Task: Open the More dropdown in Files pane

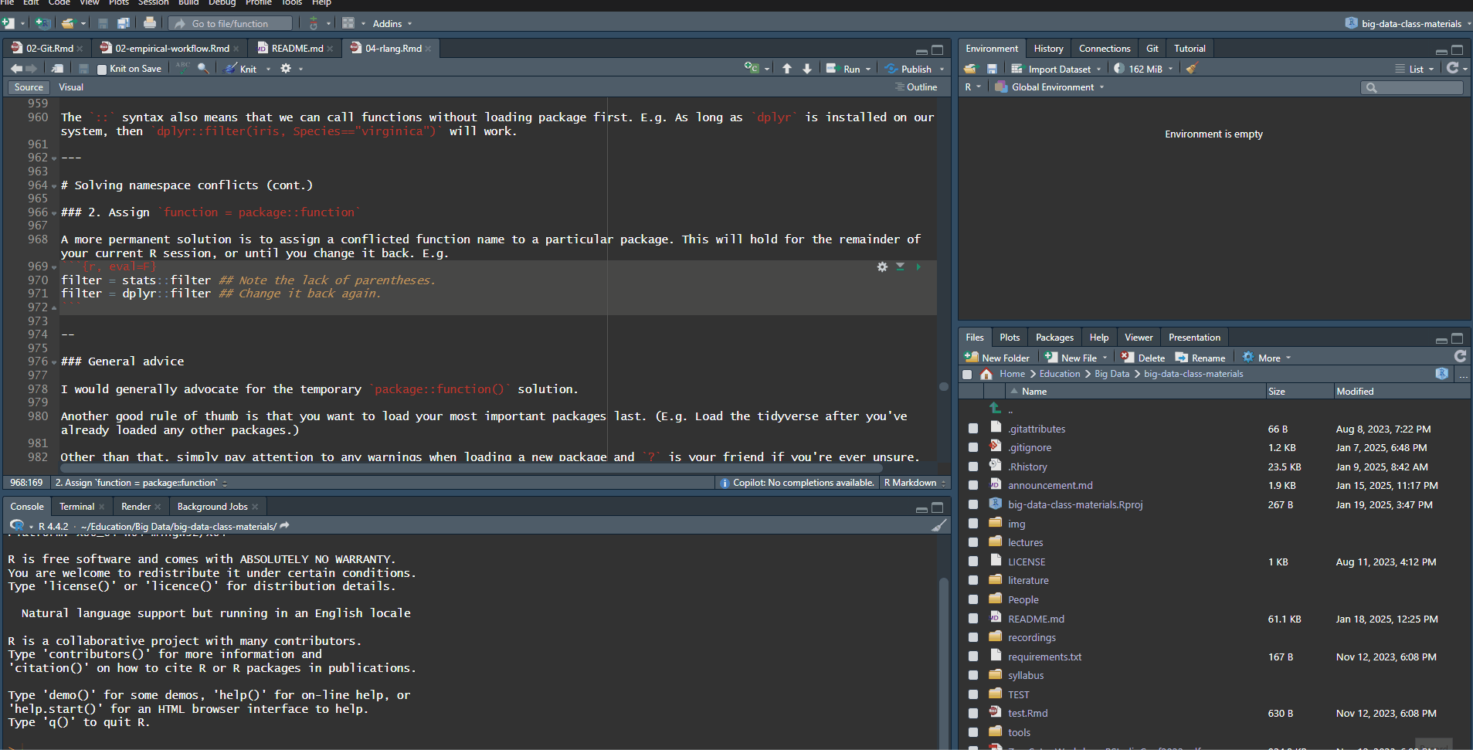Action: [x=1266, y=358]
